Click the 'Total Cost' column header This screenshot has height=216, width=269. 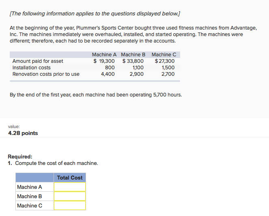[x=70, y=178]
